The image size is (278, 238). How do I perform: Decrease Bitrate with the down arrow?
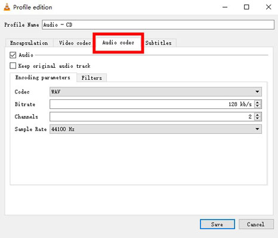click(258, 106)
